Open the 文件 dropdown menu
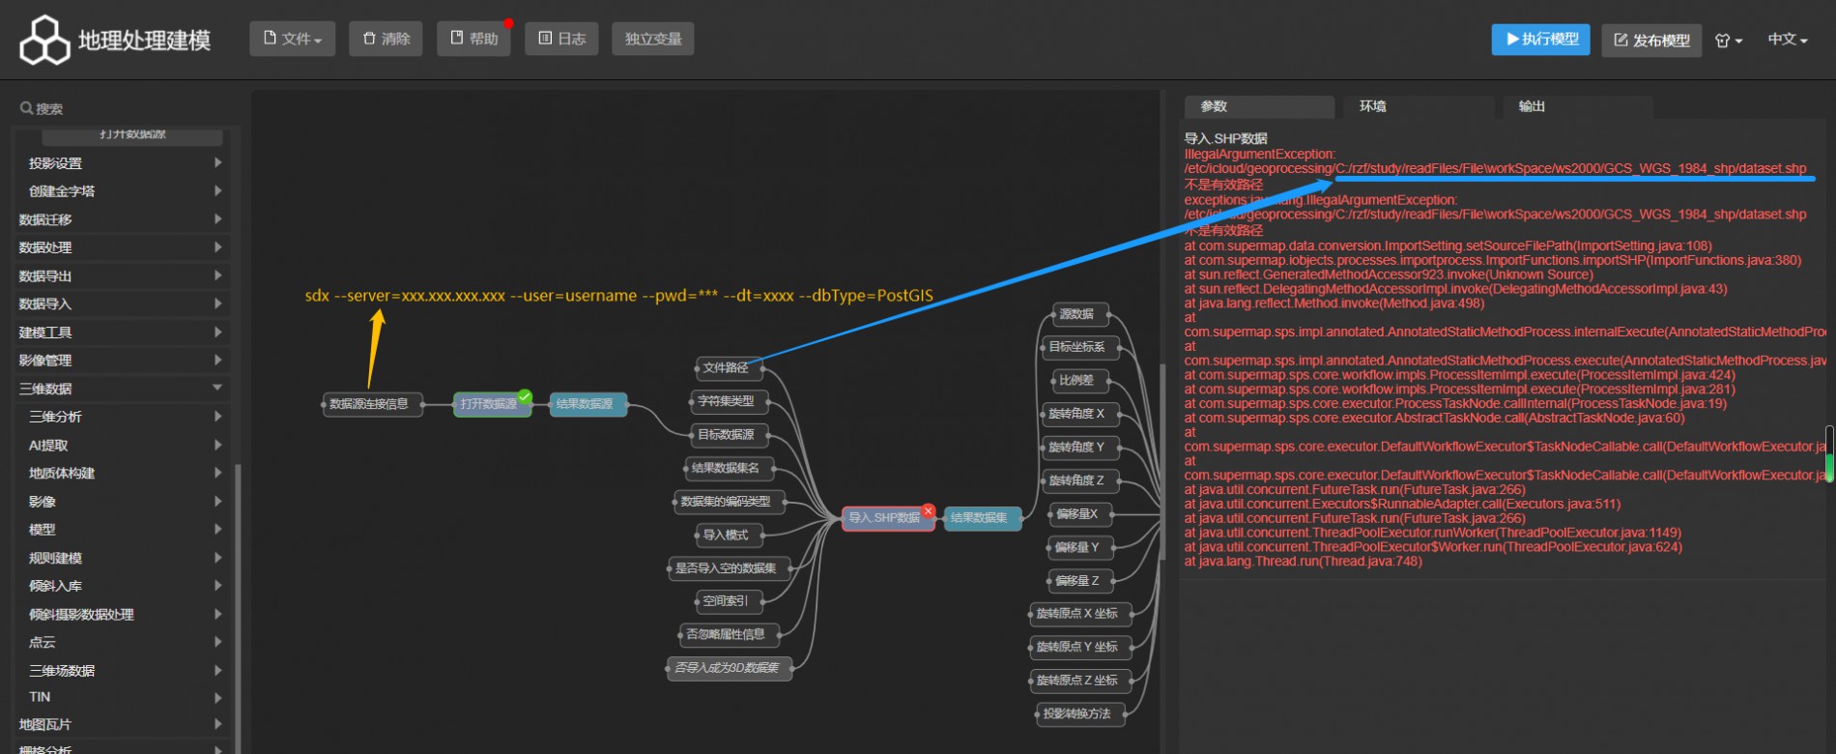 click(293, 39)
